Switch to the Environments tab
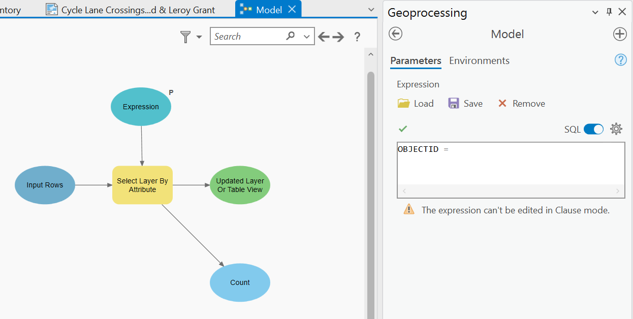The image size is (633, 319). click(x=479, y=60)
